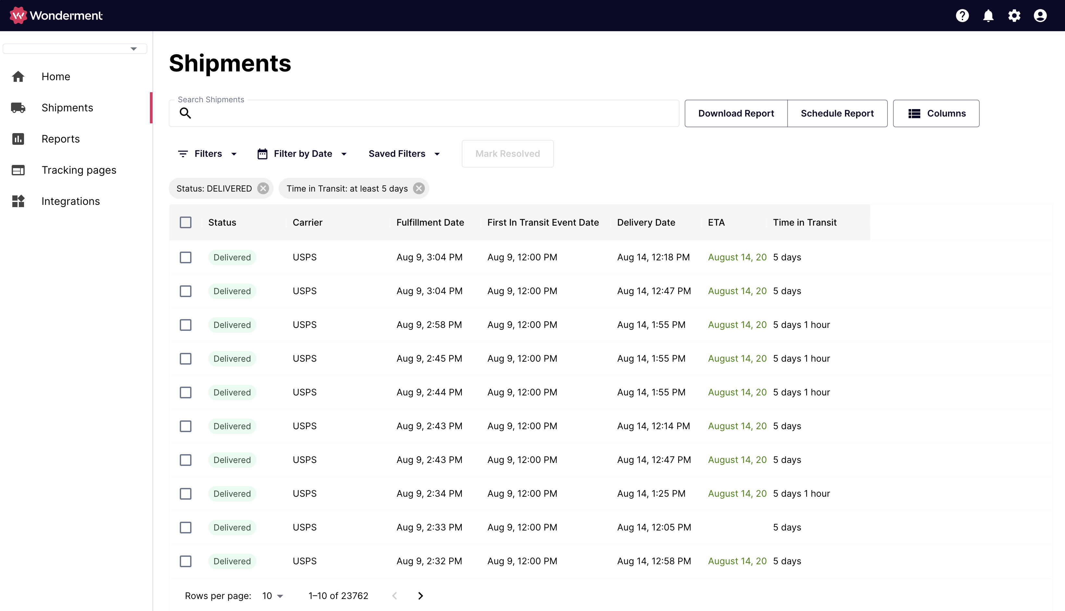Click the Tracking pages icon

coord(18,170)
